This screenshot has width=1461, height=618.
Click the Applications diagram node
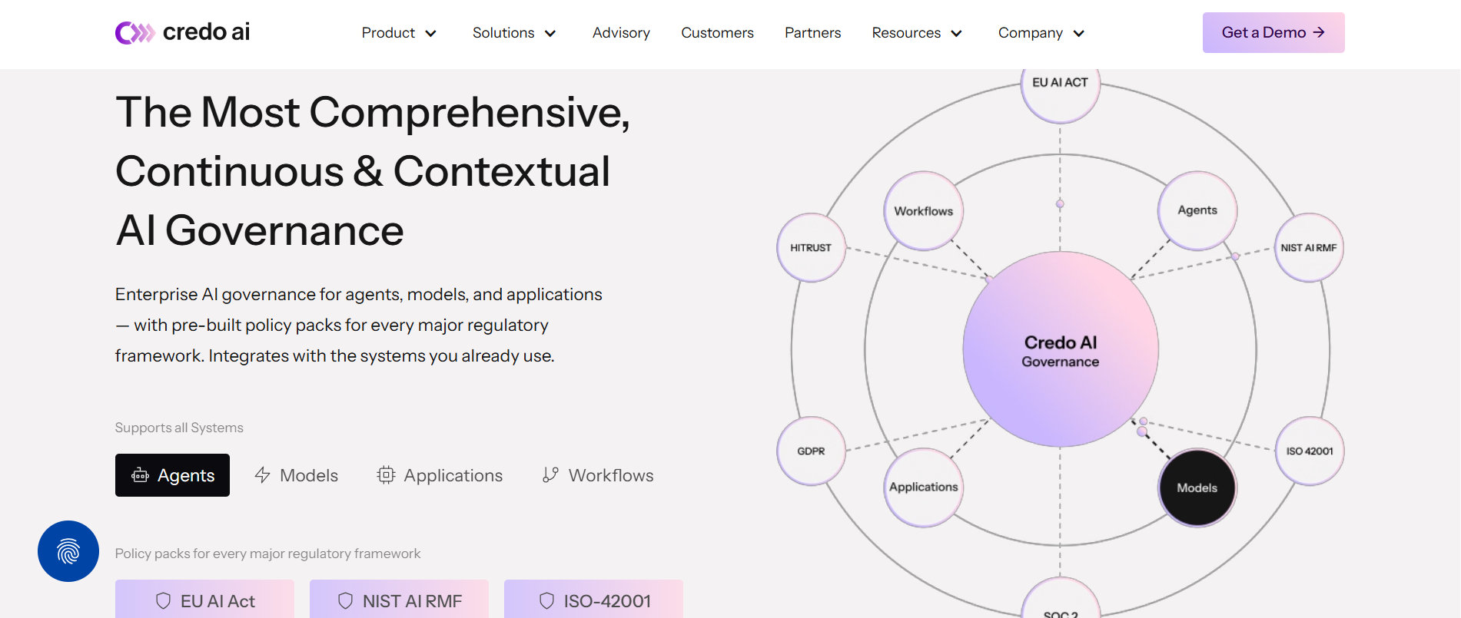coord(924,487)
